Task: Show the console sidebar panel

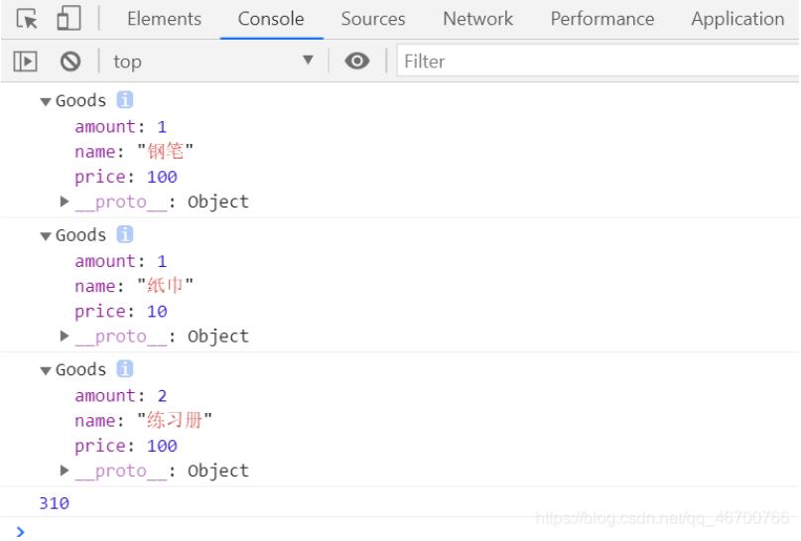Action: [26, 62]
